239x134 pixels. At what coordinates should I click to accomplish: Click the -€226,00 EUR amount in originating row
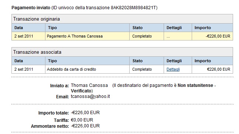218,36
